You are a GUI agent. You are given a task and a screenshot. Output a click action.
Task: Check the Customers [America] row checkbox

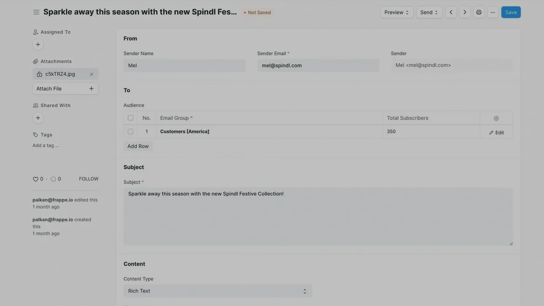click(x=131, y=132)
